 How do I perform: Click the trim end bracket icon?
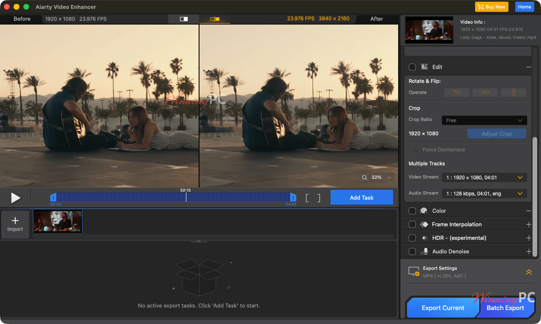coord(319,198)
